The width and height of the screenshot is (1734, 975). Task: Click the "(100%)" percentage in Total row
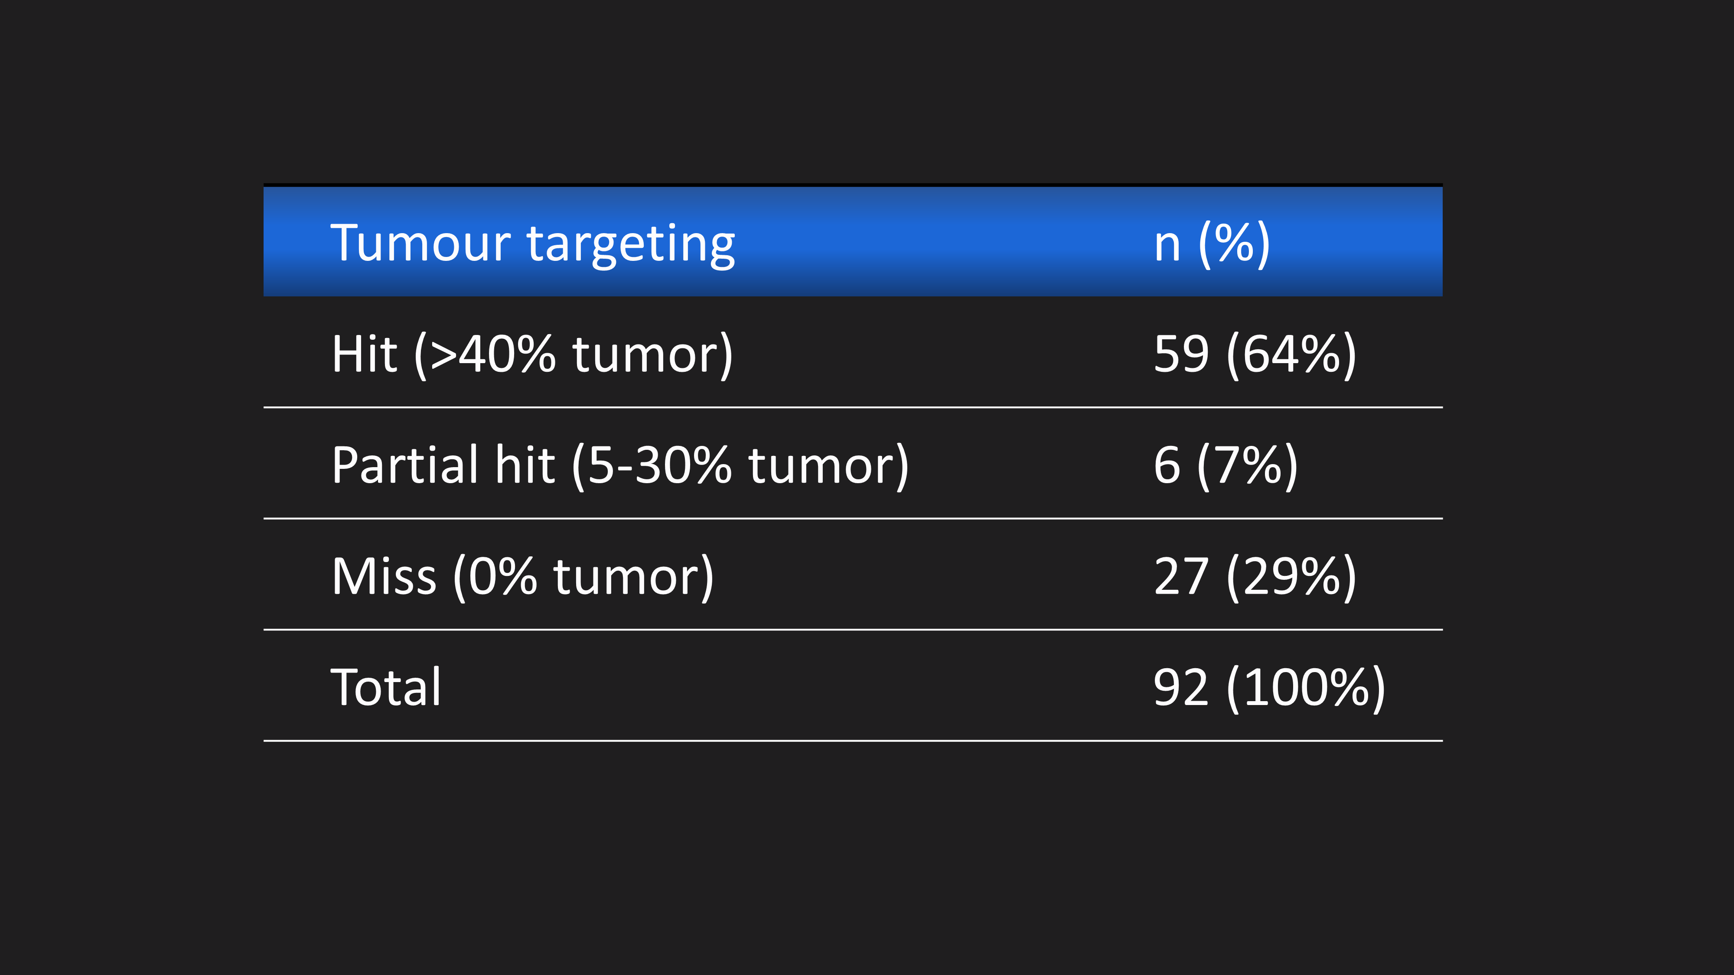[1305, 688]
